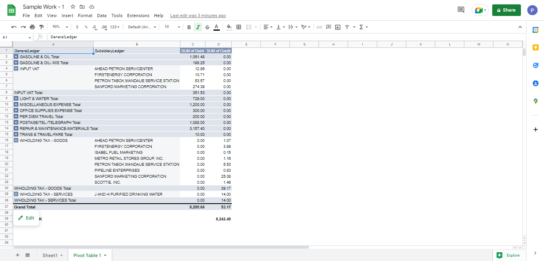Open Google Maps side panel icon
This screenshot has height=261, width=544.
[x=535, y=101]
